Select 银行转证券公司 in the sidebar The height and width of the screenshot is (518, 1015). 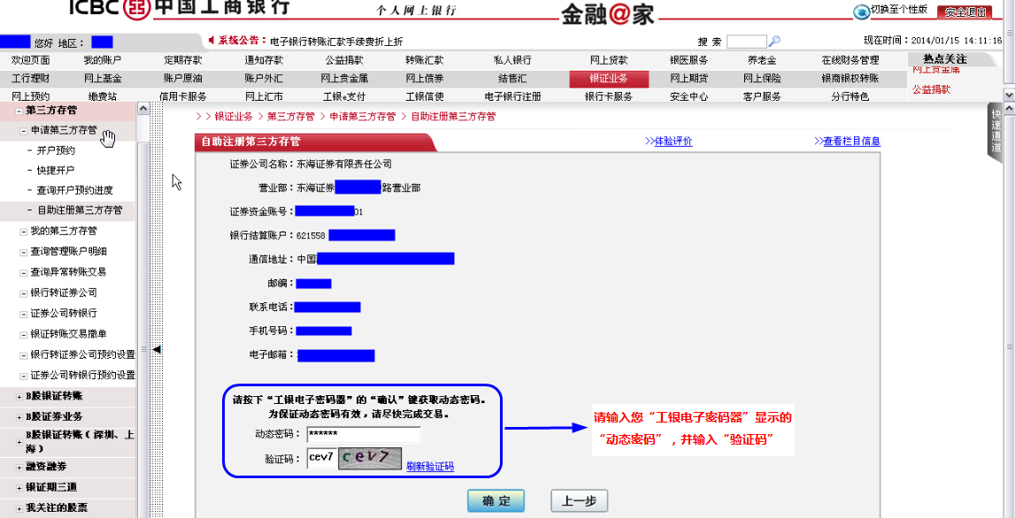tap(64, 293)
